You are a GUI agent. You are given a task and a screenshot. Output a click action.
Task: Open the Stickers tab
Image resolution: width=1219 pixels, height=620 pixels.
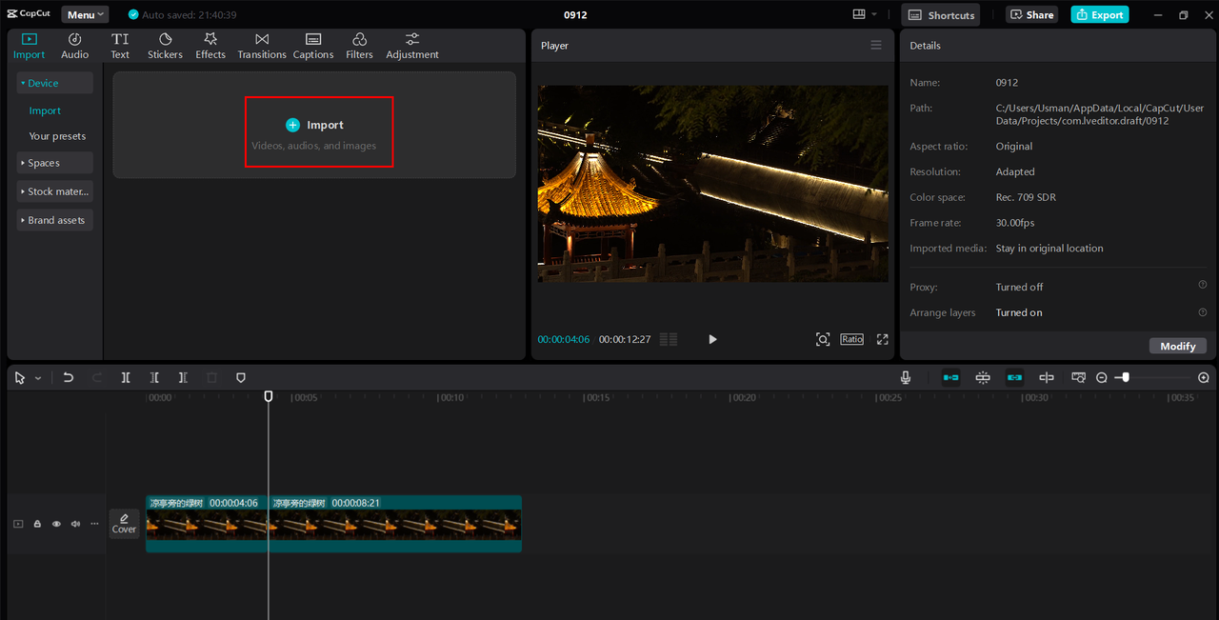click(x=165, y=46)
